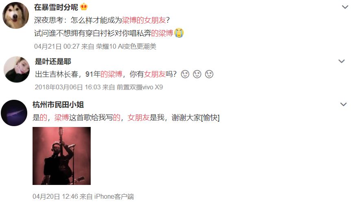351x204 pixels.
Task: Open source link iPhone客户端
Action: coord(114,197)
